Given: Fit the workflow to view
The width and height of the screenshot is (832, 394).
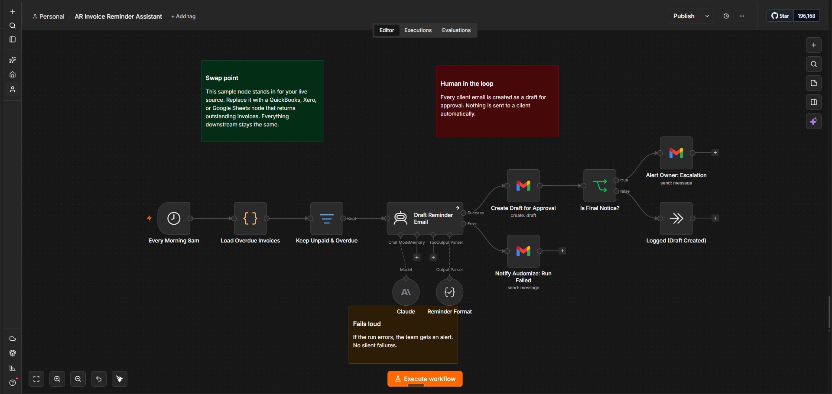Looking at the screenshot, I should pos(36,379).
